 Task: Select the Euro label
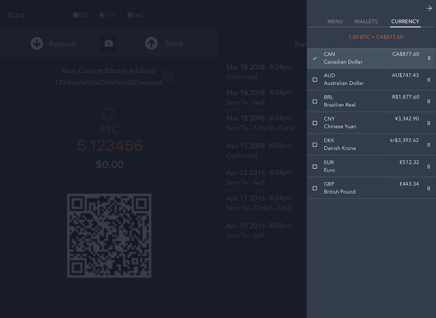[x=329, y=170]
